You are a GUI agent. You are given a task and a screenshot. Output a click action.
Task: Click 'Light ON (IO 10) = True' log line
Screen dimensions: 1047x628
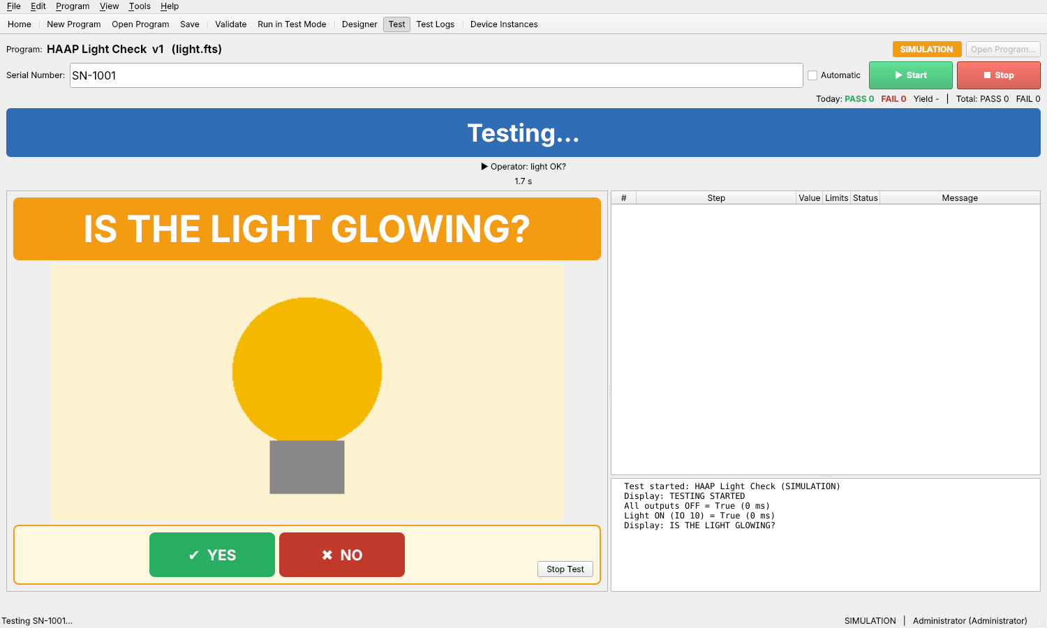tap(699, 516)
